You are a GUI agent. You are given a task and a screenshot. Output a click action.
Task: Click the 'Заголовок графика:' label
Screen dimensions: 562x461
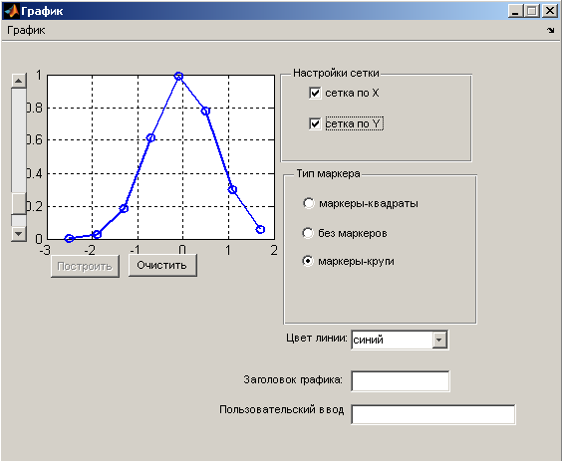click(x=293, y=379)
